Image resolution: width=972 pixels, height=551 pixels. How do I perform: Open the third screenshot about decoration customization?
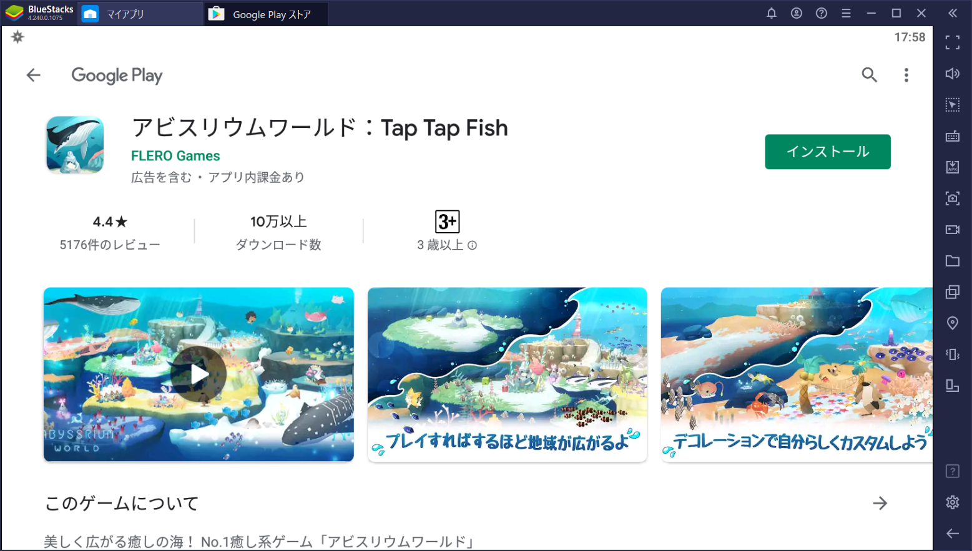pyautogui.click(x=797, y=374)
